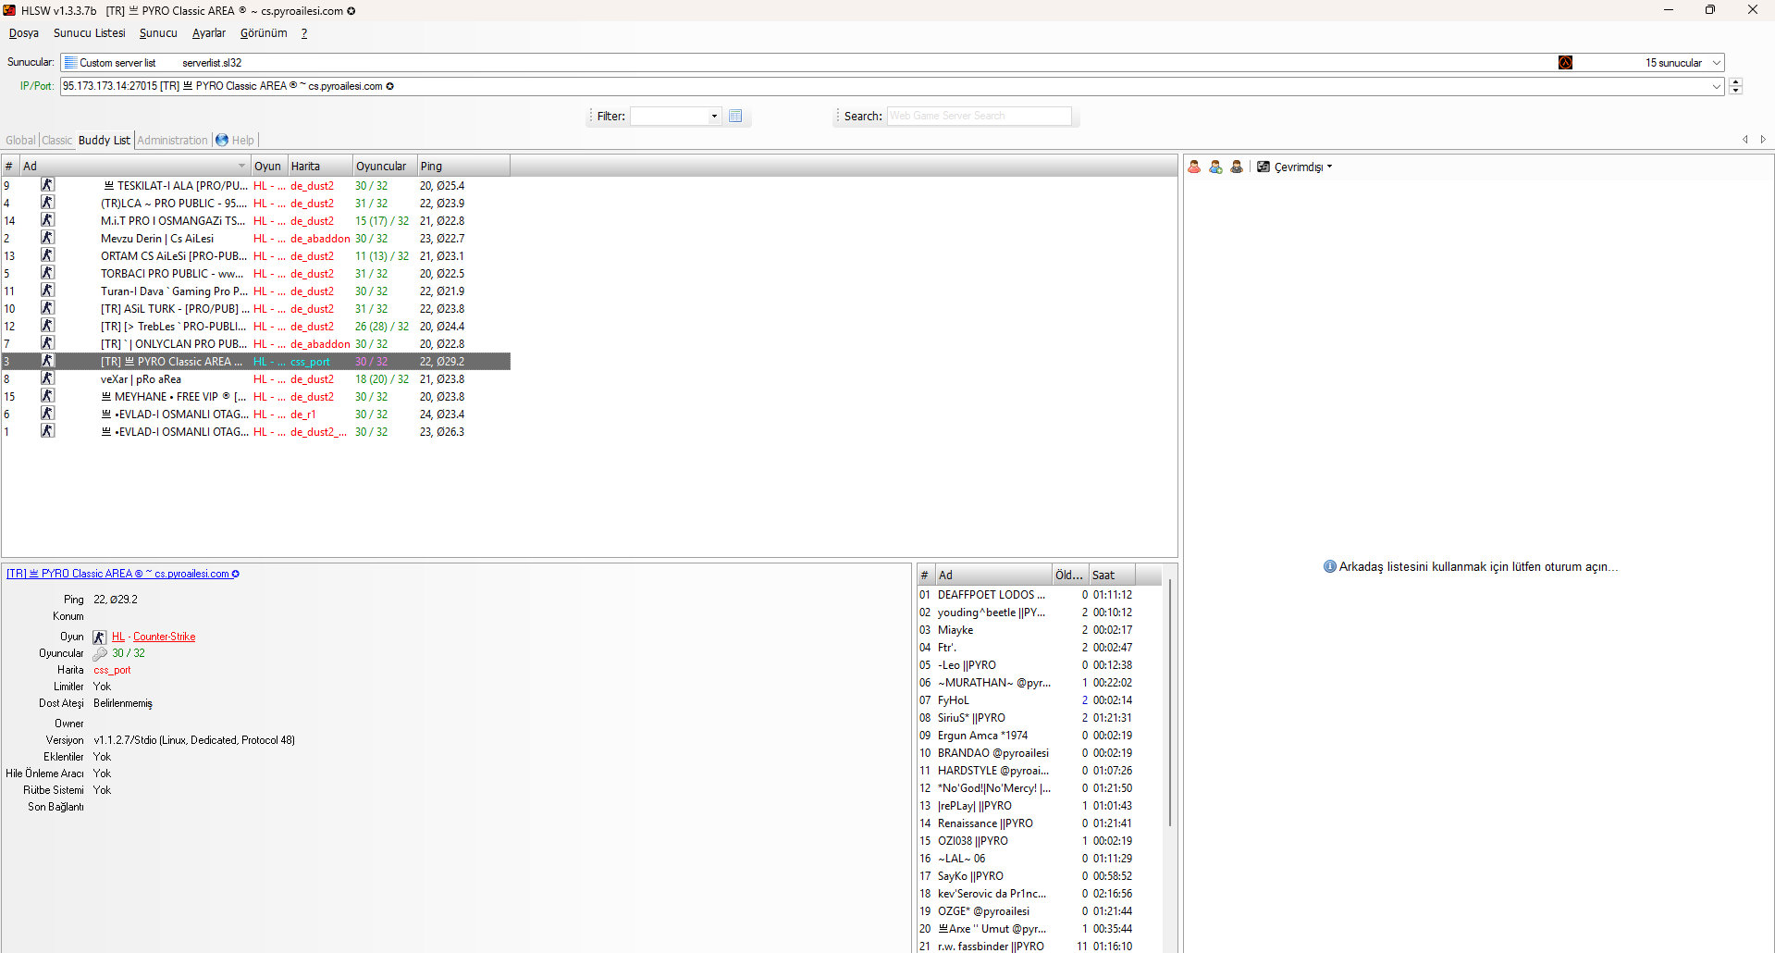Sort servers by the Oyun column header

(269, 167)
